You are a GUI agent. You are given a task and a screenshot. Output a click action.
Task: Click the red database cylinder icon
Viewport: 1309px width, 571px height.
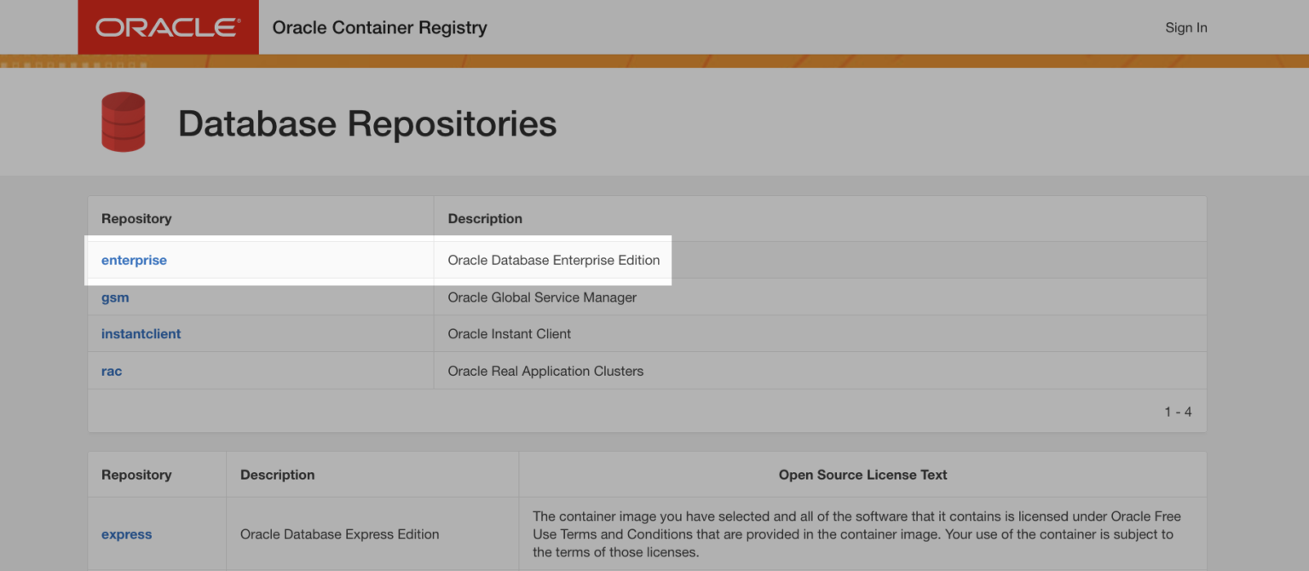(124, 122)
